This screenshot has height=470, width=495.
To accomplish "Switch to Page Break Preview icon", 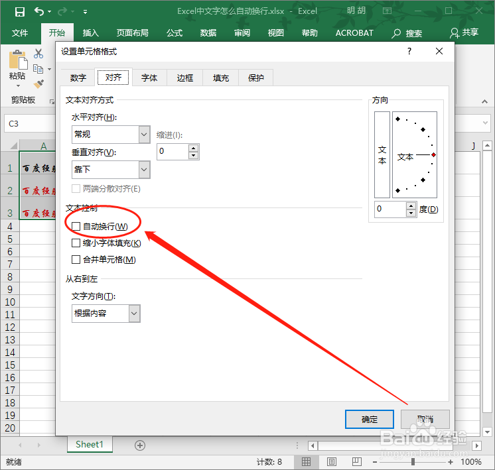I will pos(357,462).
